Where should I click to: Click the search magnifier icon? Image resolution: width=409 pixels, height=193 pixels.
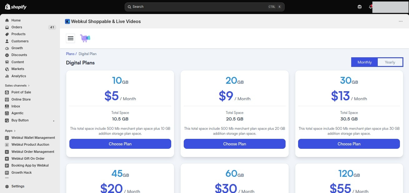(x=129, y=7)
